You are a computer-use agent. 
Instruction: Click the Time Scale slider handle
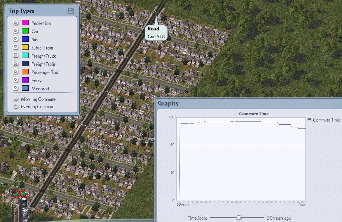point(239,217)
